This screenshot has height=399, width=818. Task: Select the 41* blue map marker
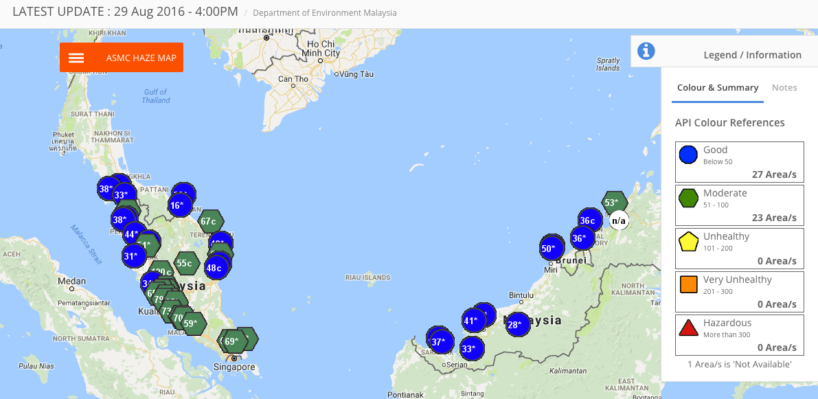tap(473, 321)
